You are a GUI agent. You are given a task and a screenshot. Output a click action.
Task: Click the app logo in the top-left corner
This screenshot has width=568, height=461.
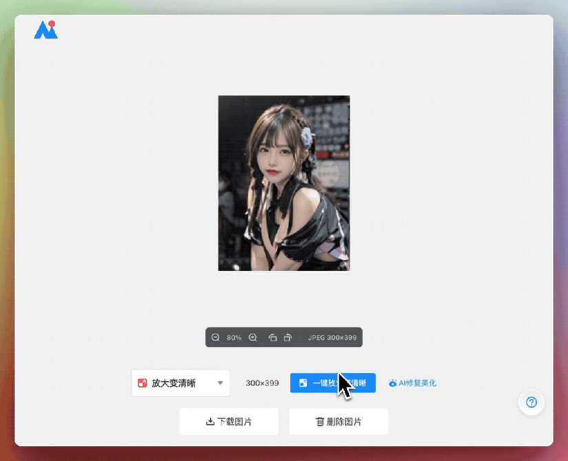45,30
